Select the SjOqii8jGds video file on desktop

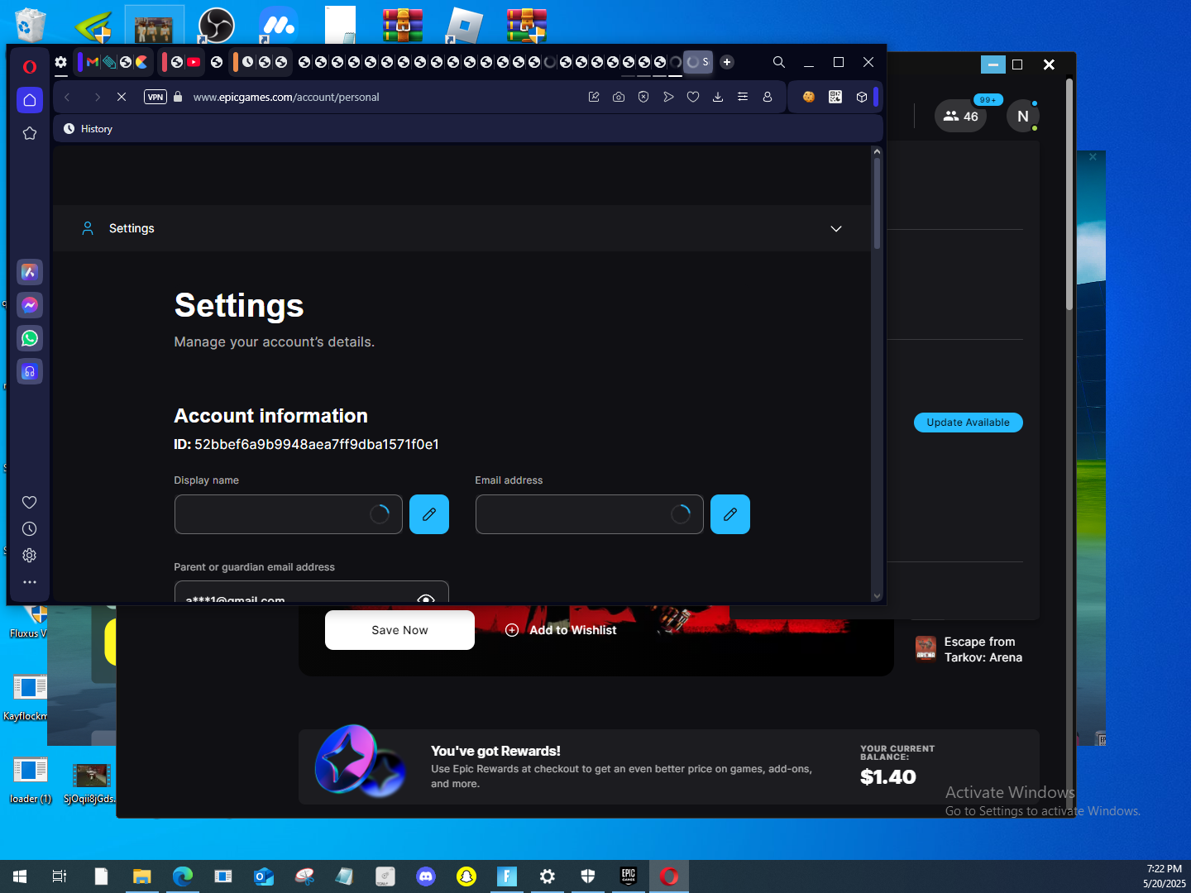point(91,783)
